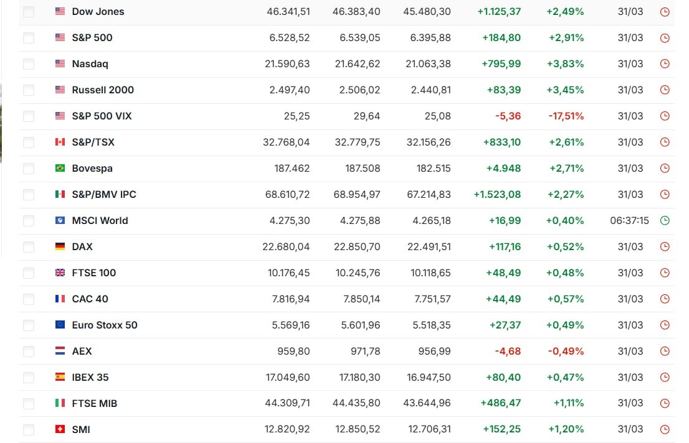Click the clock icon in Bovespa row
Screen dimensions: 689x443
(665, 169)
